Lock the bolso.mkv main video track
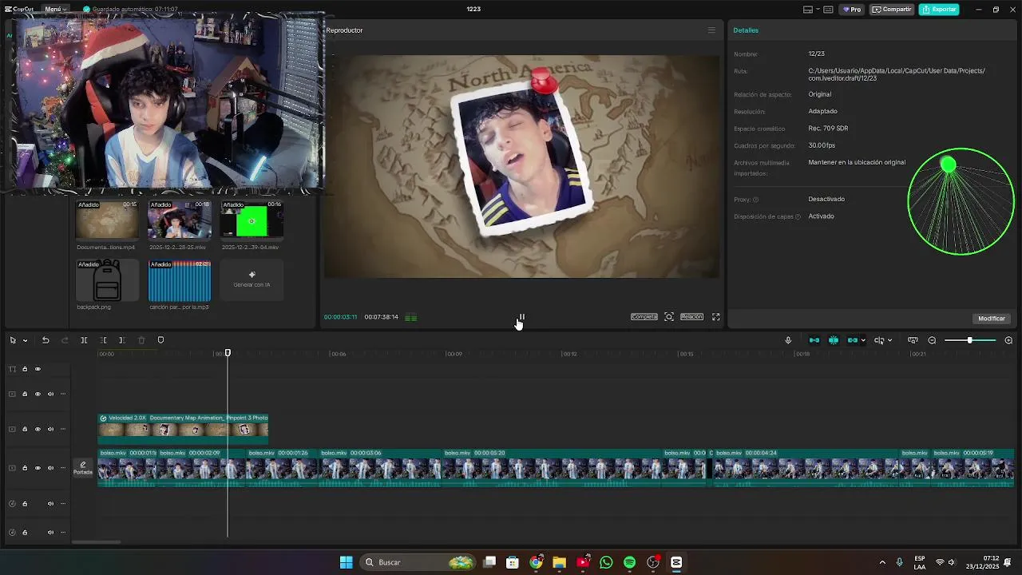This screenshot has height=575, width=1022. click(25, 468)
